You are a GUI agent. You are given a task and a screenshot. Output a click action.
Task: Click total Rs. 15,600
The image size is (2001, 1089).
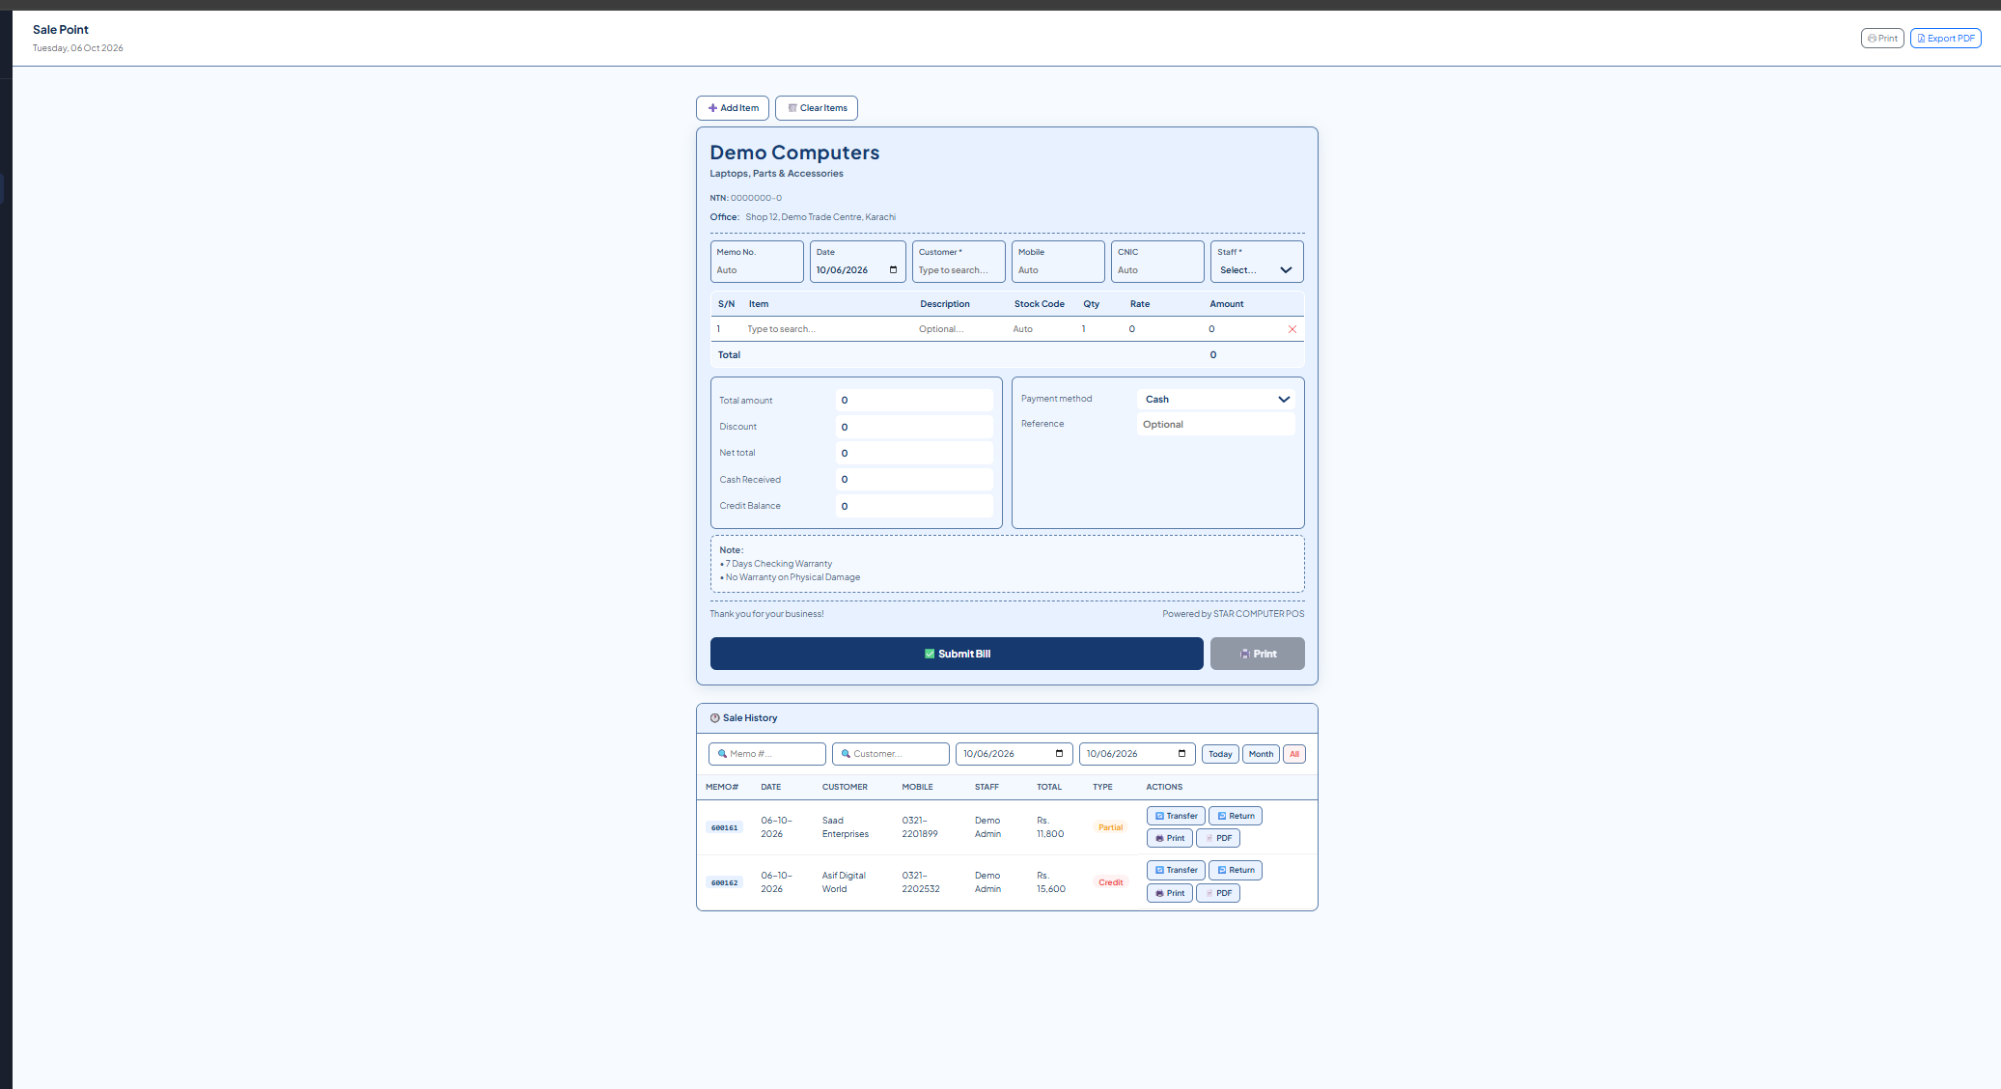(1051, 882)
